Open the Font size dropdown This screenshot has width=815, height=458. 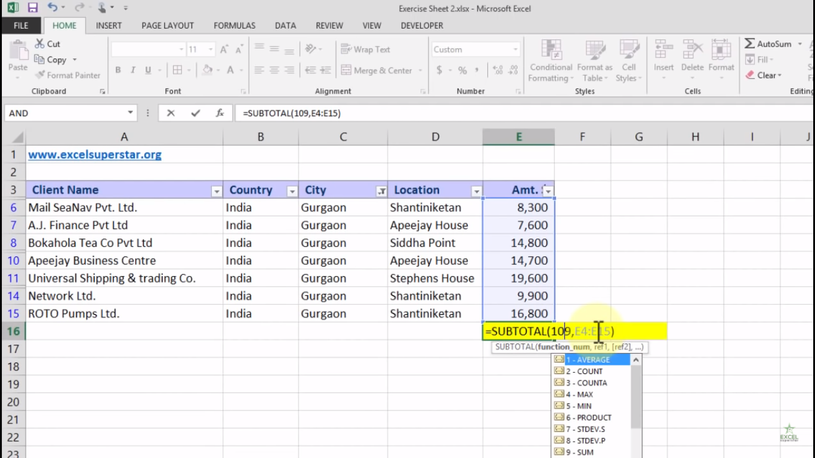click(x=211, y=49)
